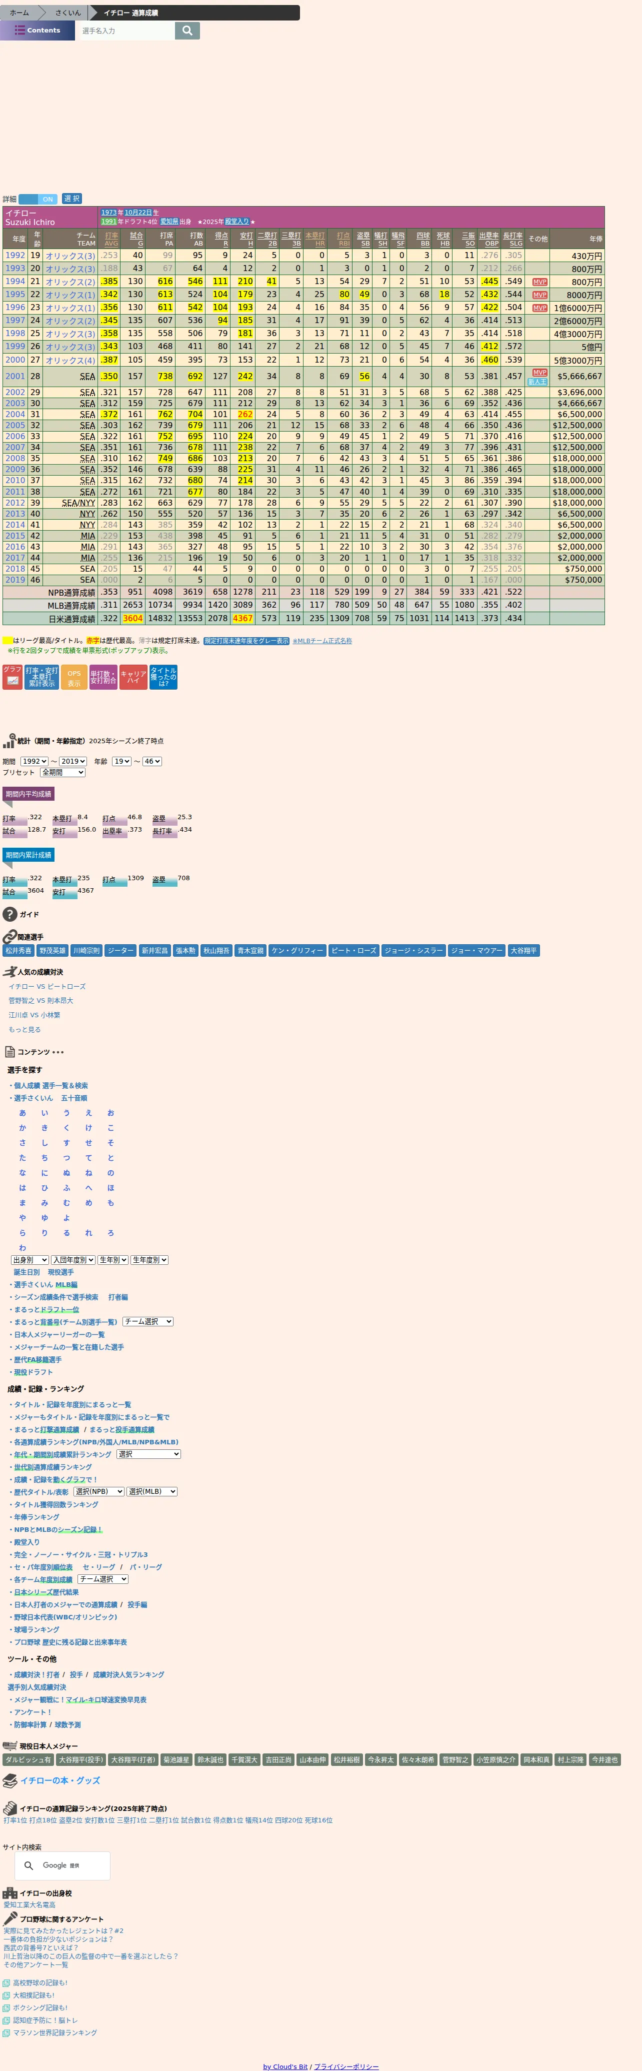Open the period end year dropdown showing 2019
This screenshot has width=642, height=2071.
click(x=73, y=761)
